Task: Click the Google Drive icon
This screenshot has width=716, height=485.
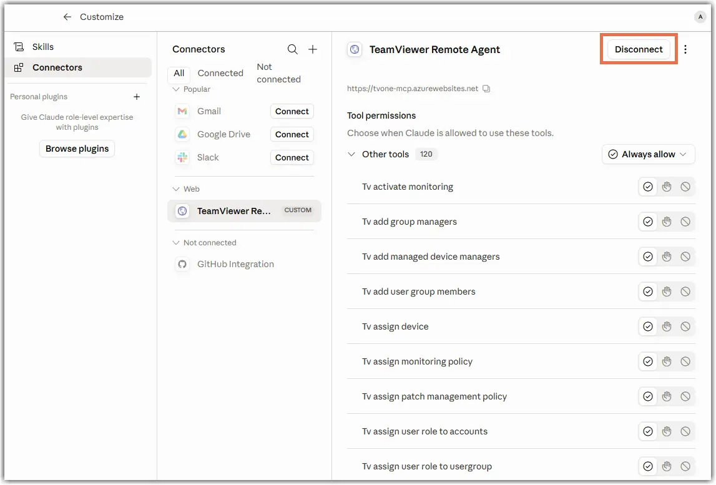Action: (182, 134)
